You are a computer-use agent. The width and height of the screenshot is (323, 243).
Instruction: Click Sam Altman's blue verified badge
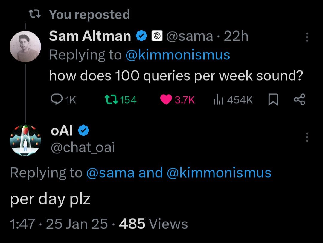click(141, 36)
